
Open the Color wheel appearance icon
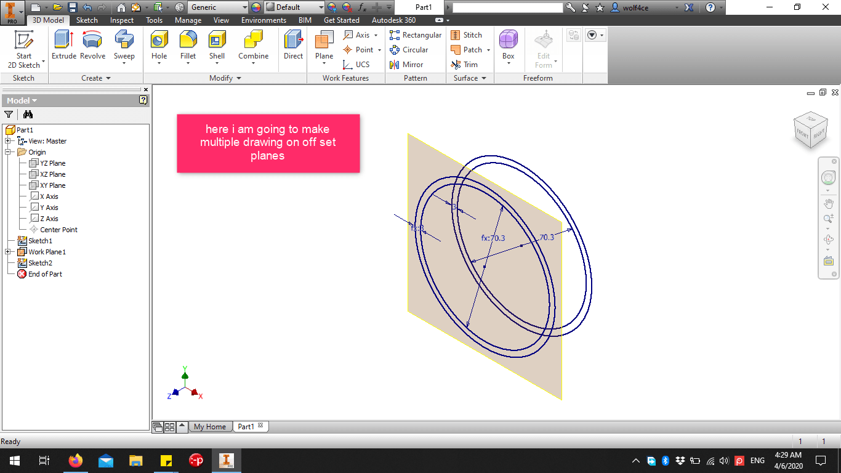tap(256, 7)
